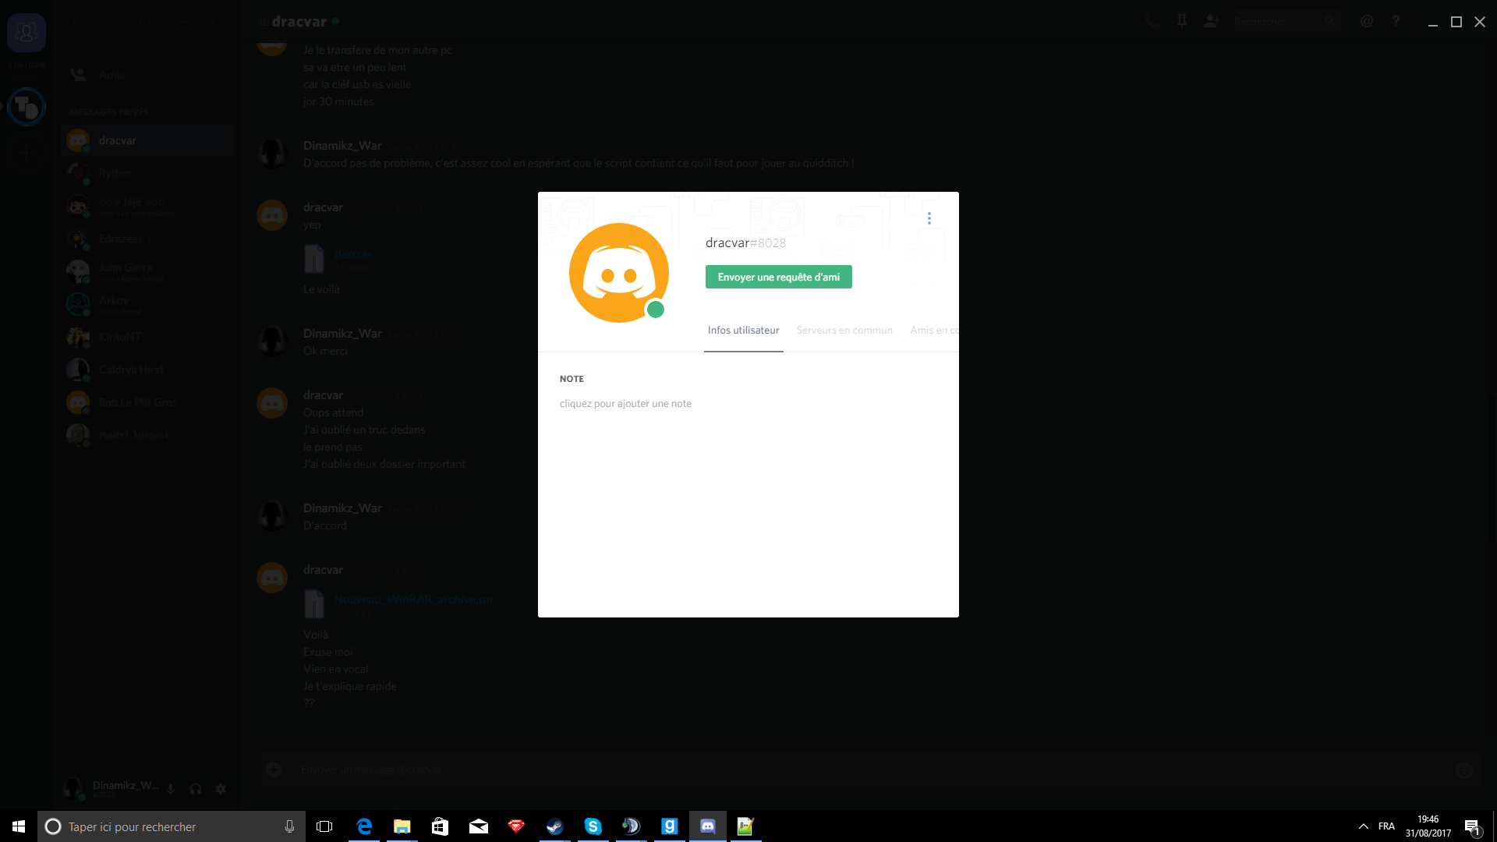1497x842 pixels.
Task: Open emoji picker icon
Action: pos(1464,769)
